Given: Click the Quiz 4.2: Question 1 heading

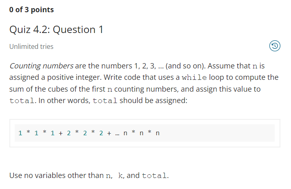Looking at the screenshot, I should point(56,29).
